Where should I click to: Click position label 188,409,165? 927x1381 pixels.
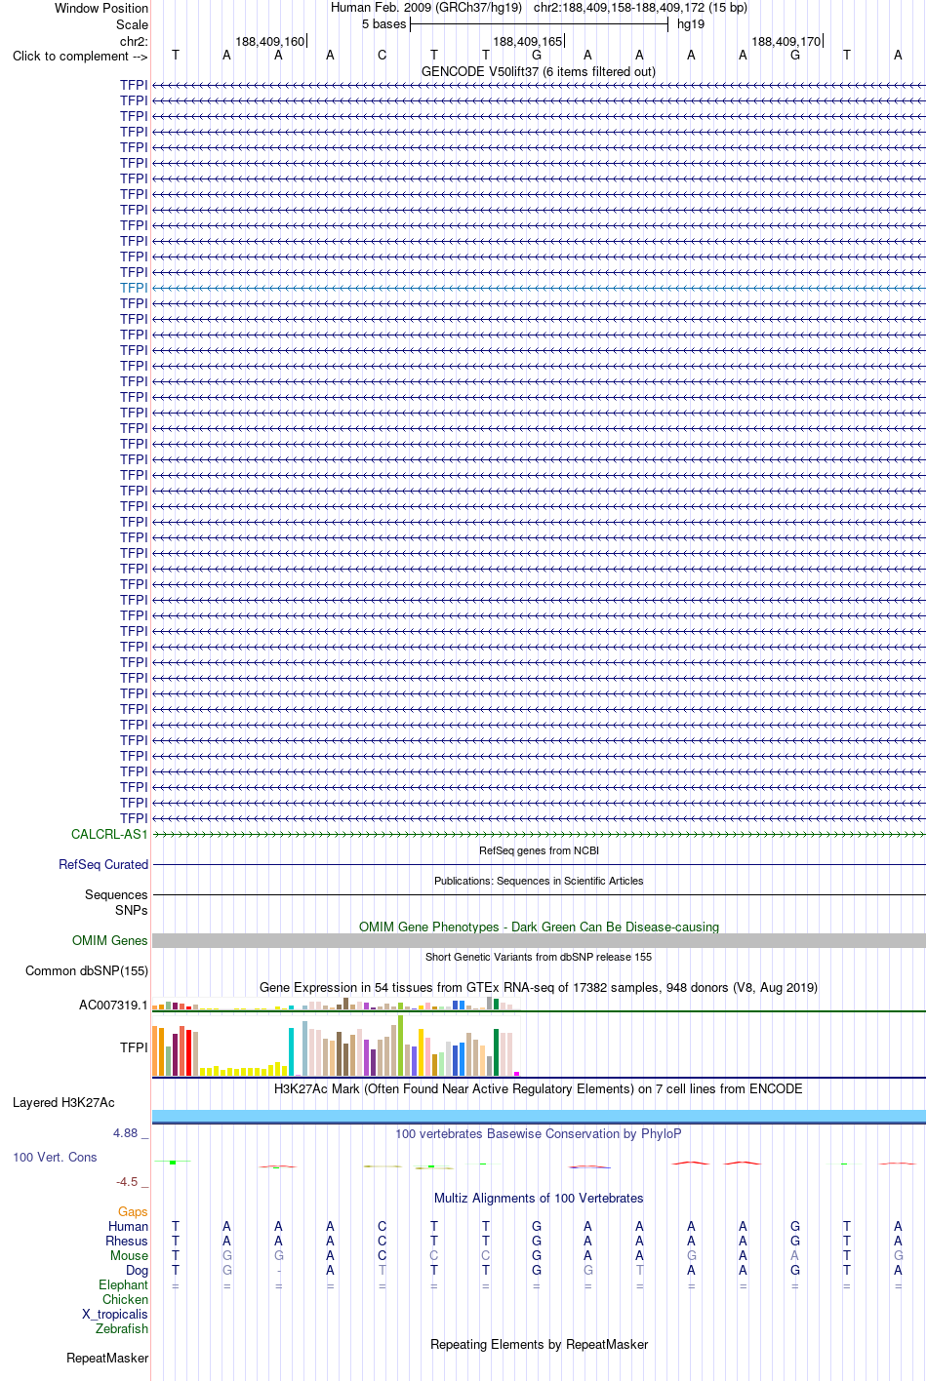[528, 41]
